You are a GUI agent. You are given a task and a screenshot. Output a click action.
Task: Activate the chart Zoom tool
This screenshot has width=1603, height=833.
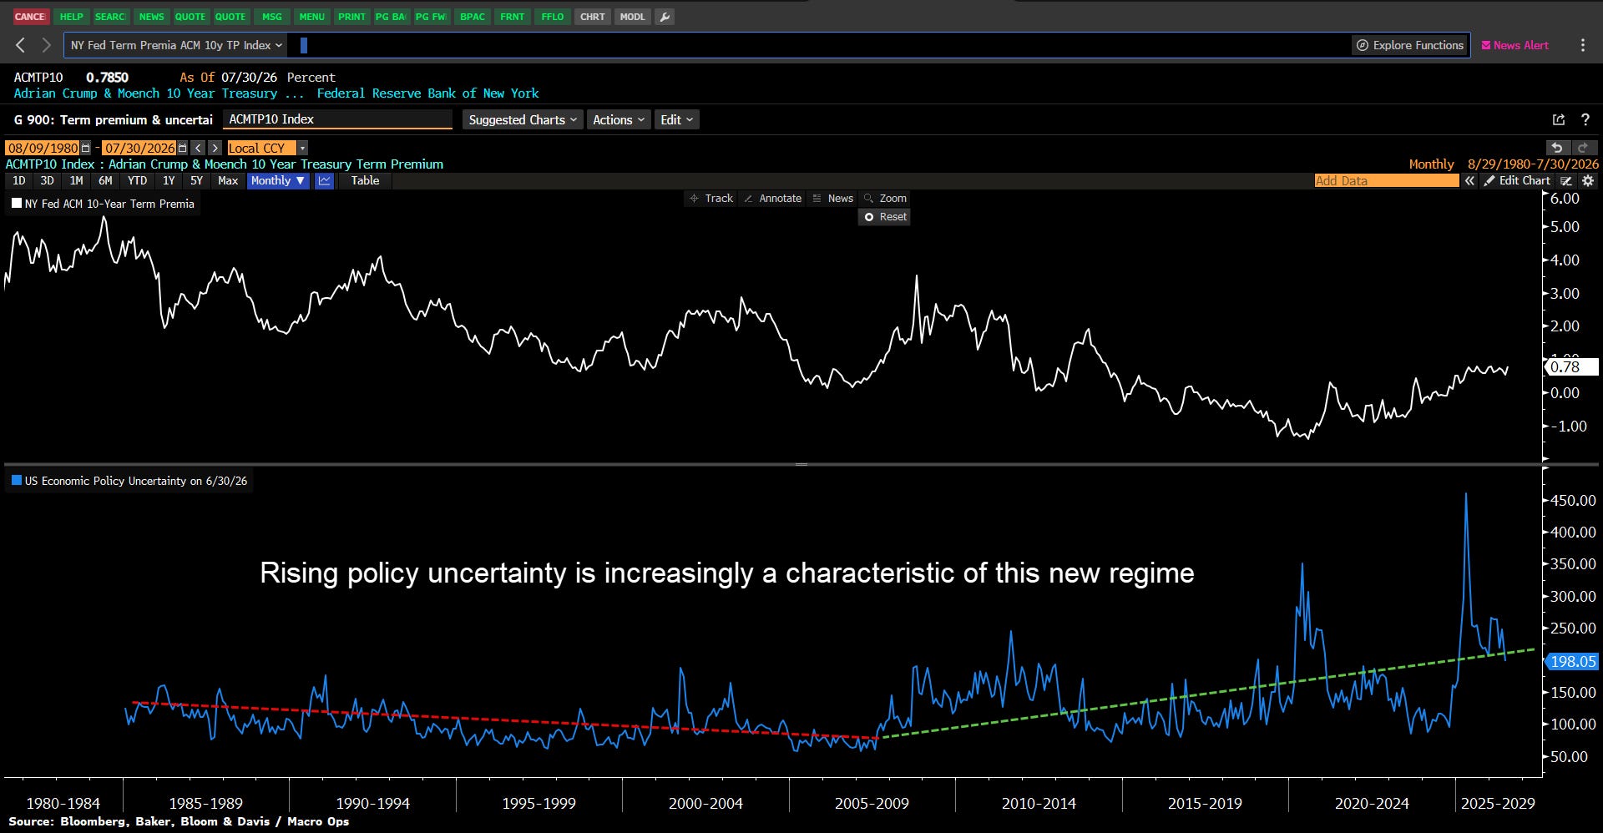click(885, 198)
